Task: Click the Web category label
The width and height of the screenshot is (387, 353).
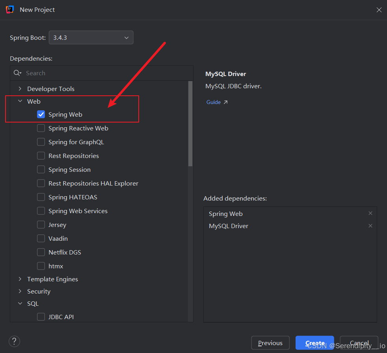Action: tap(34, 101)
